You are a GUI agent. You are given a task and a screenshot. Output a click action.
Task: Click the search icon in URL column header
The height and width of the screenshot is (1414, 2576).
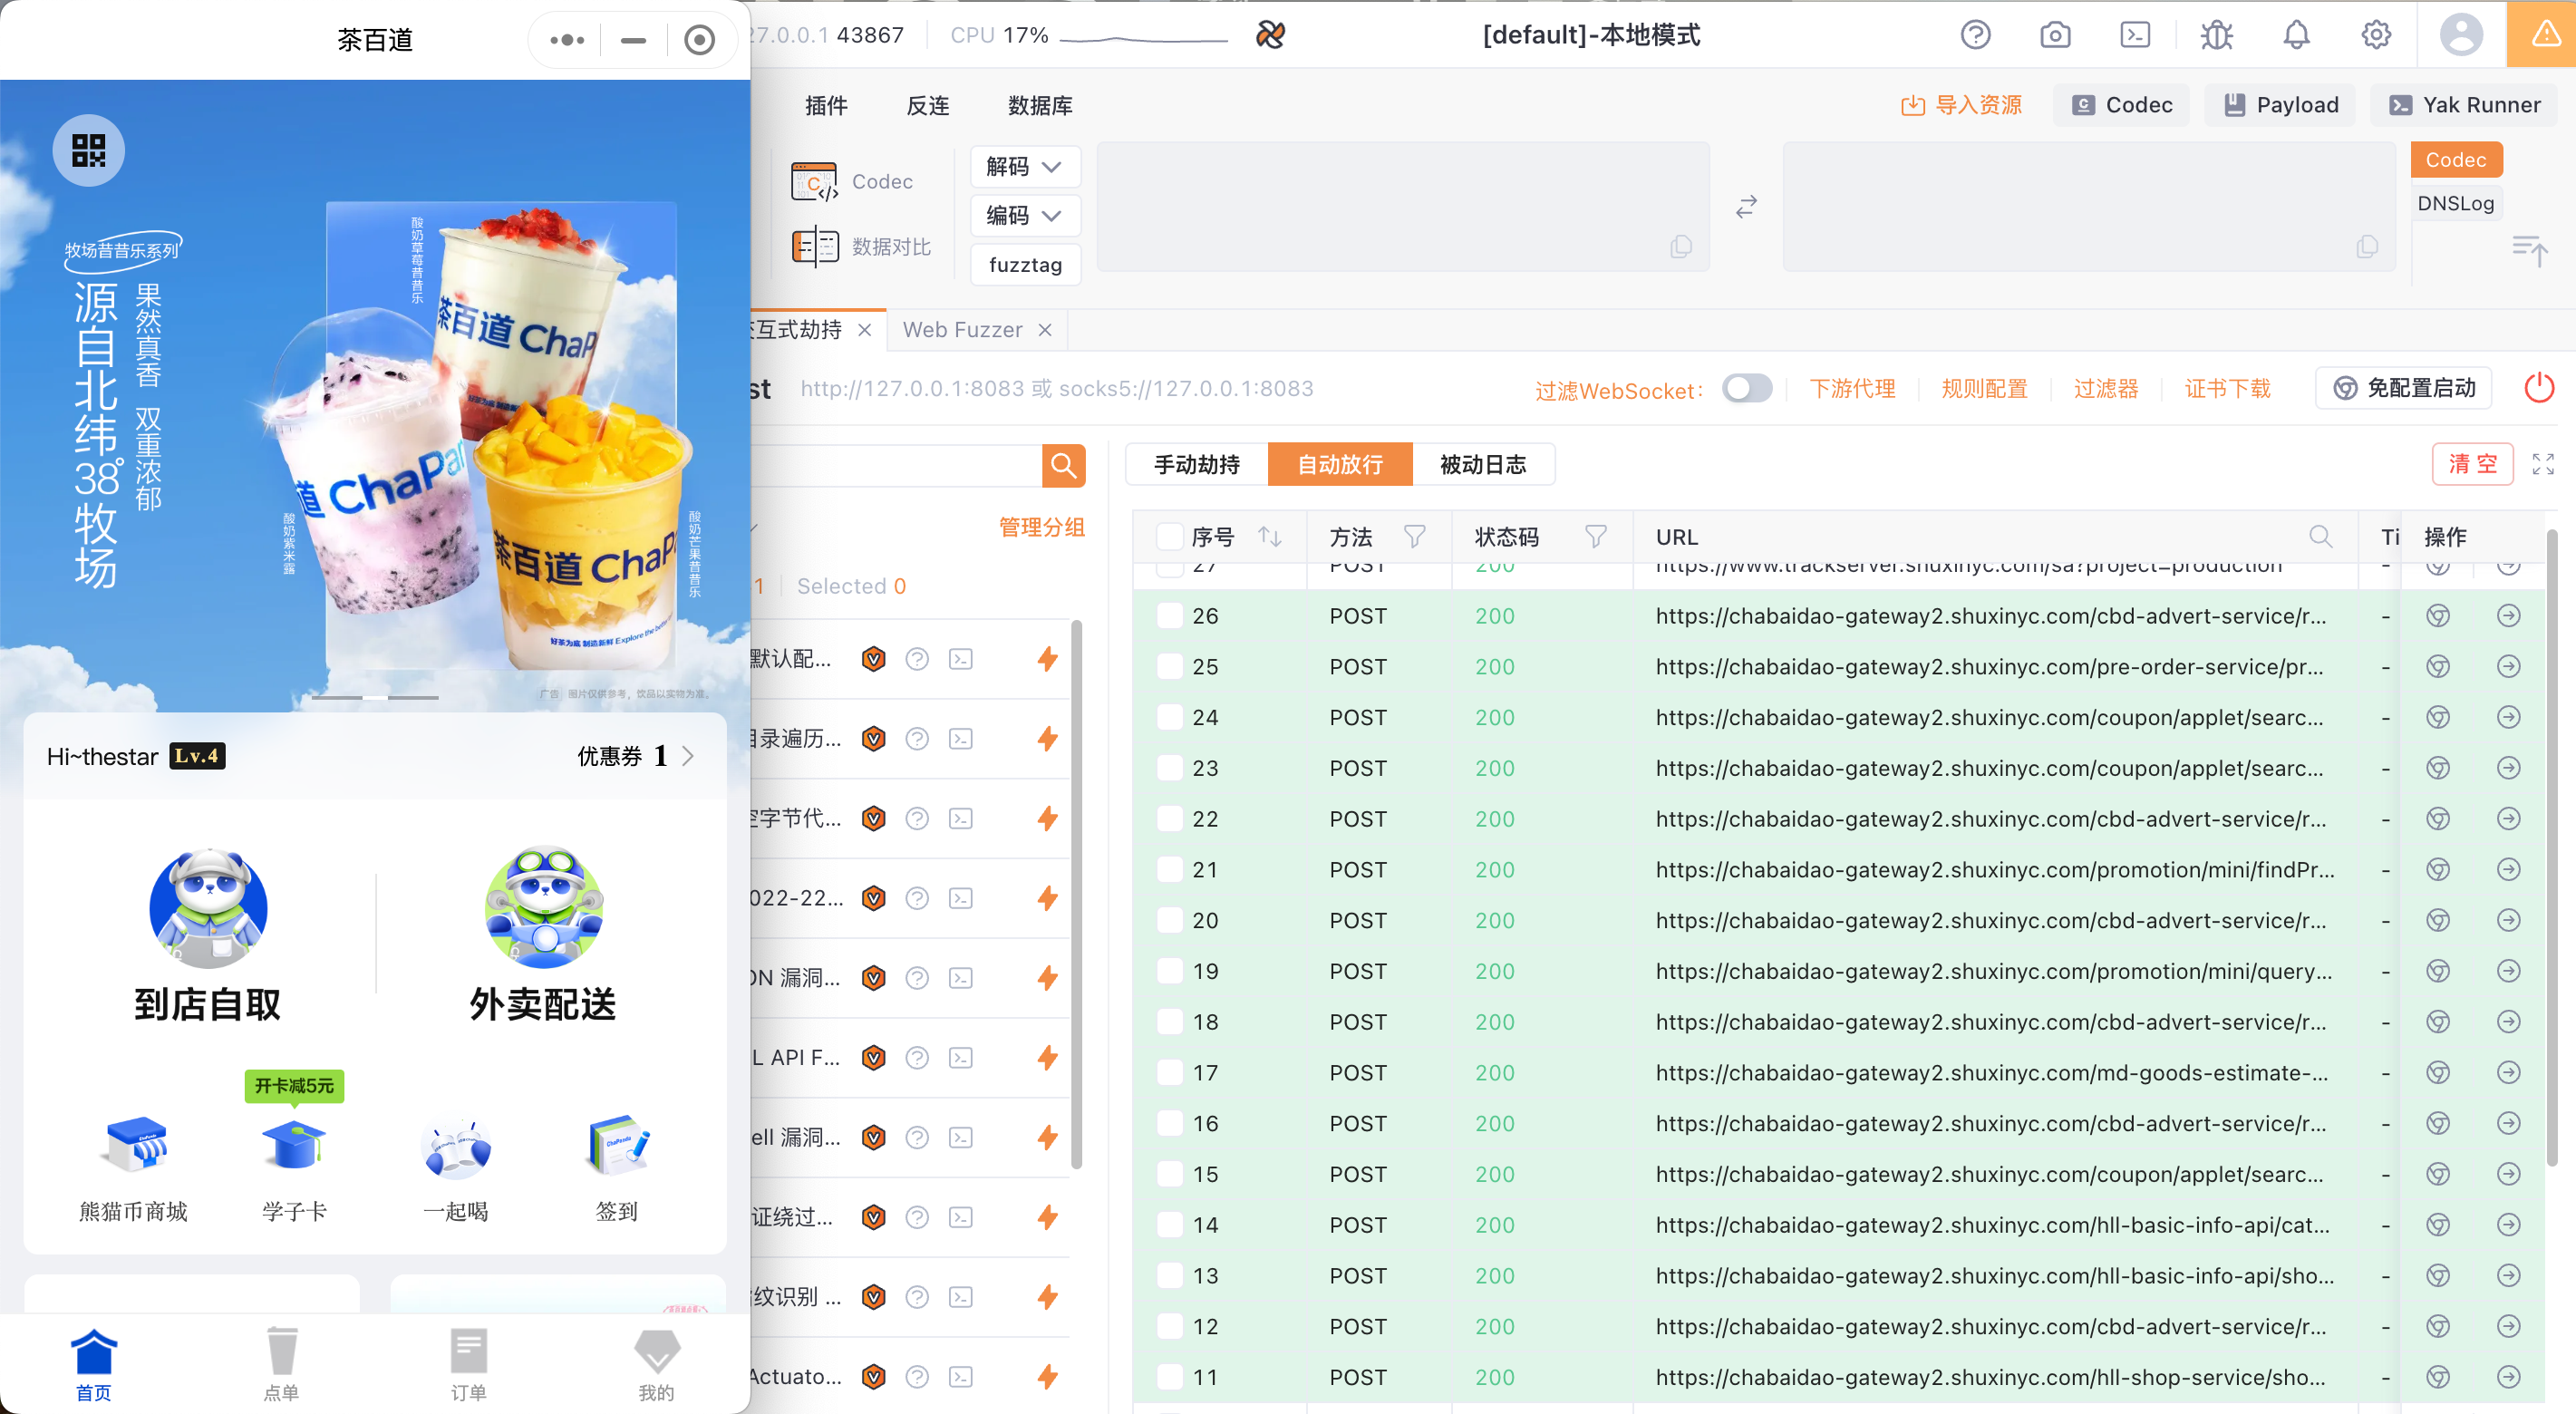click(x=2320, y=537)
